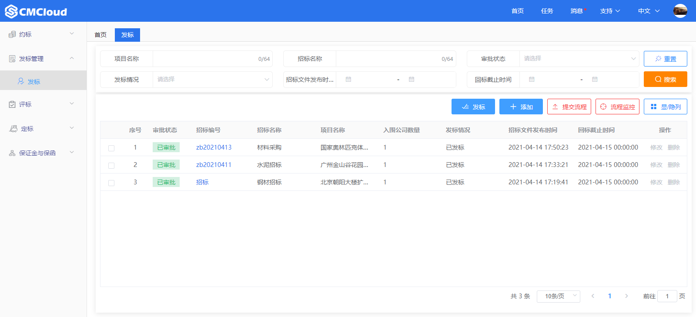This screenshot has width=696, height=317.
Task: Click the orange 搜索 button
Action: 666,79
